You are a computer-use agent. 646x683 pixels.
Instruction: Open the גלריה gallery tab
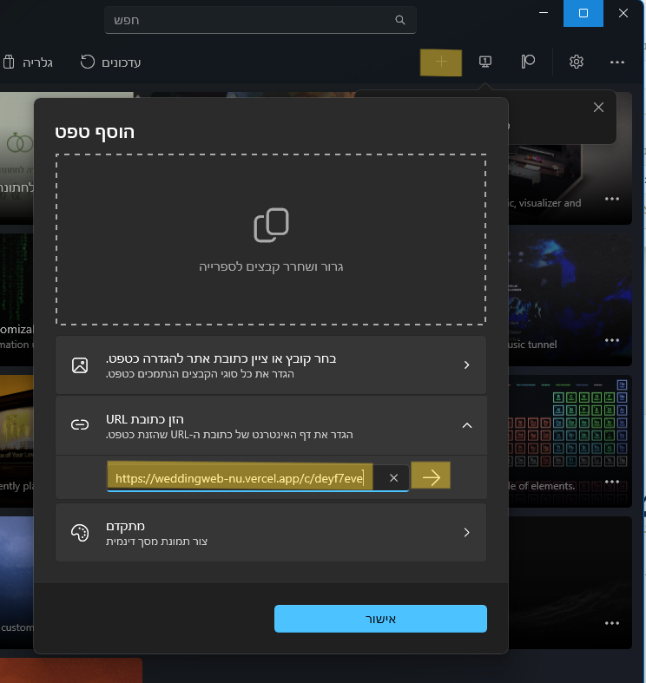tap(28, 62)
